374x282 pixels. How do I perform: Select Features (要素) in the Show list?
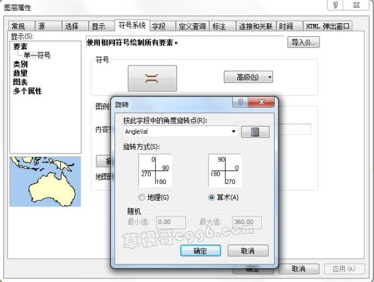pyautogui.click(x=20, y=47)
